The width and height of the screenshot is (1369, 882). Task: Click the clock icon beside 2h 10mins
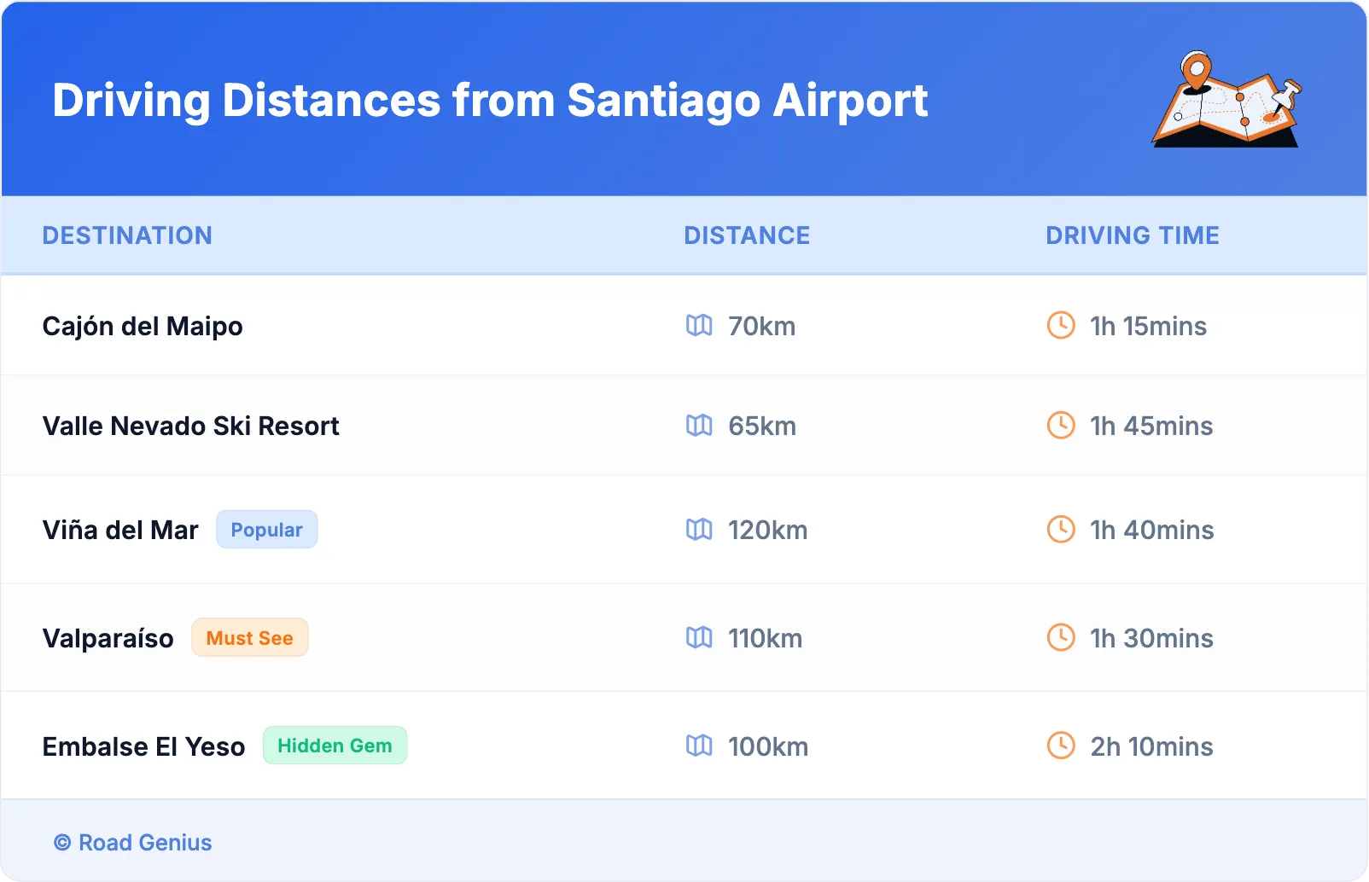coord(1061,746)
